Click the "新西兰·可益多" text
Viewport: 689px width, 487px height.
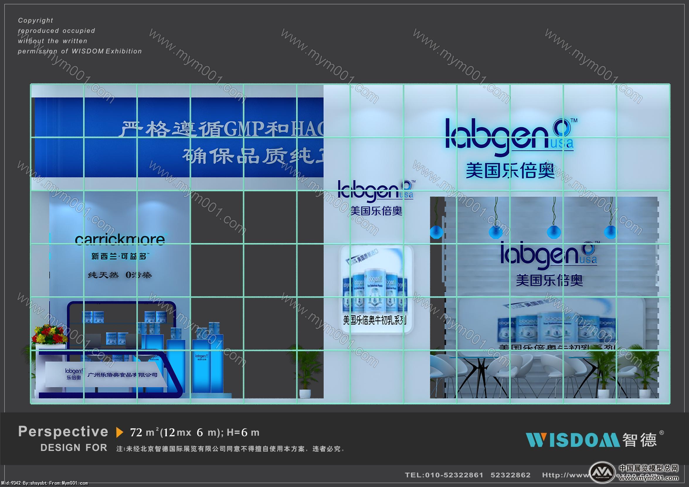120,256
